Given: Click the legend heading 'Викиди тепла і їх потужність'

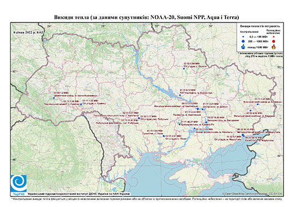Looking at the screenshot, I should (x=260, y=26).
